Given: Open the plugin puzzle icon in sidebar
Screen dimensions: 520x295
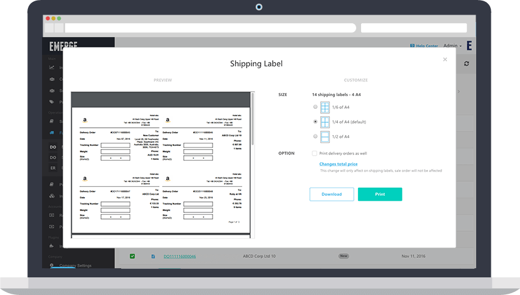Looking at the screenshot, I should [x=51, y=246].
